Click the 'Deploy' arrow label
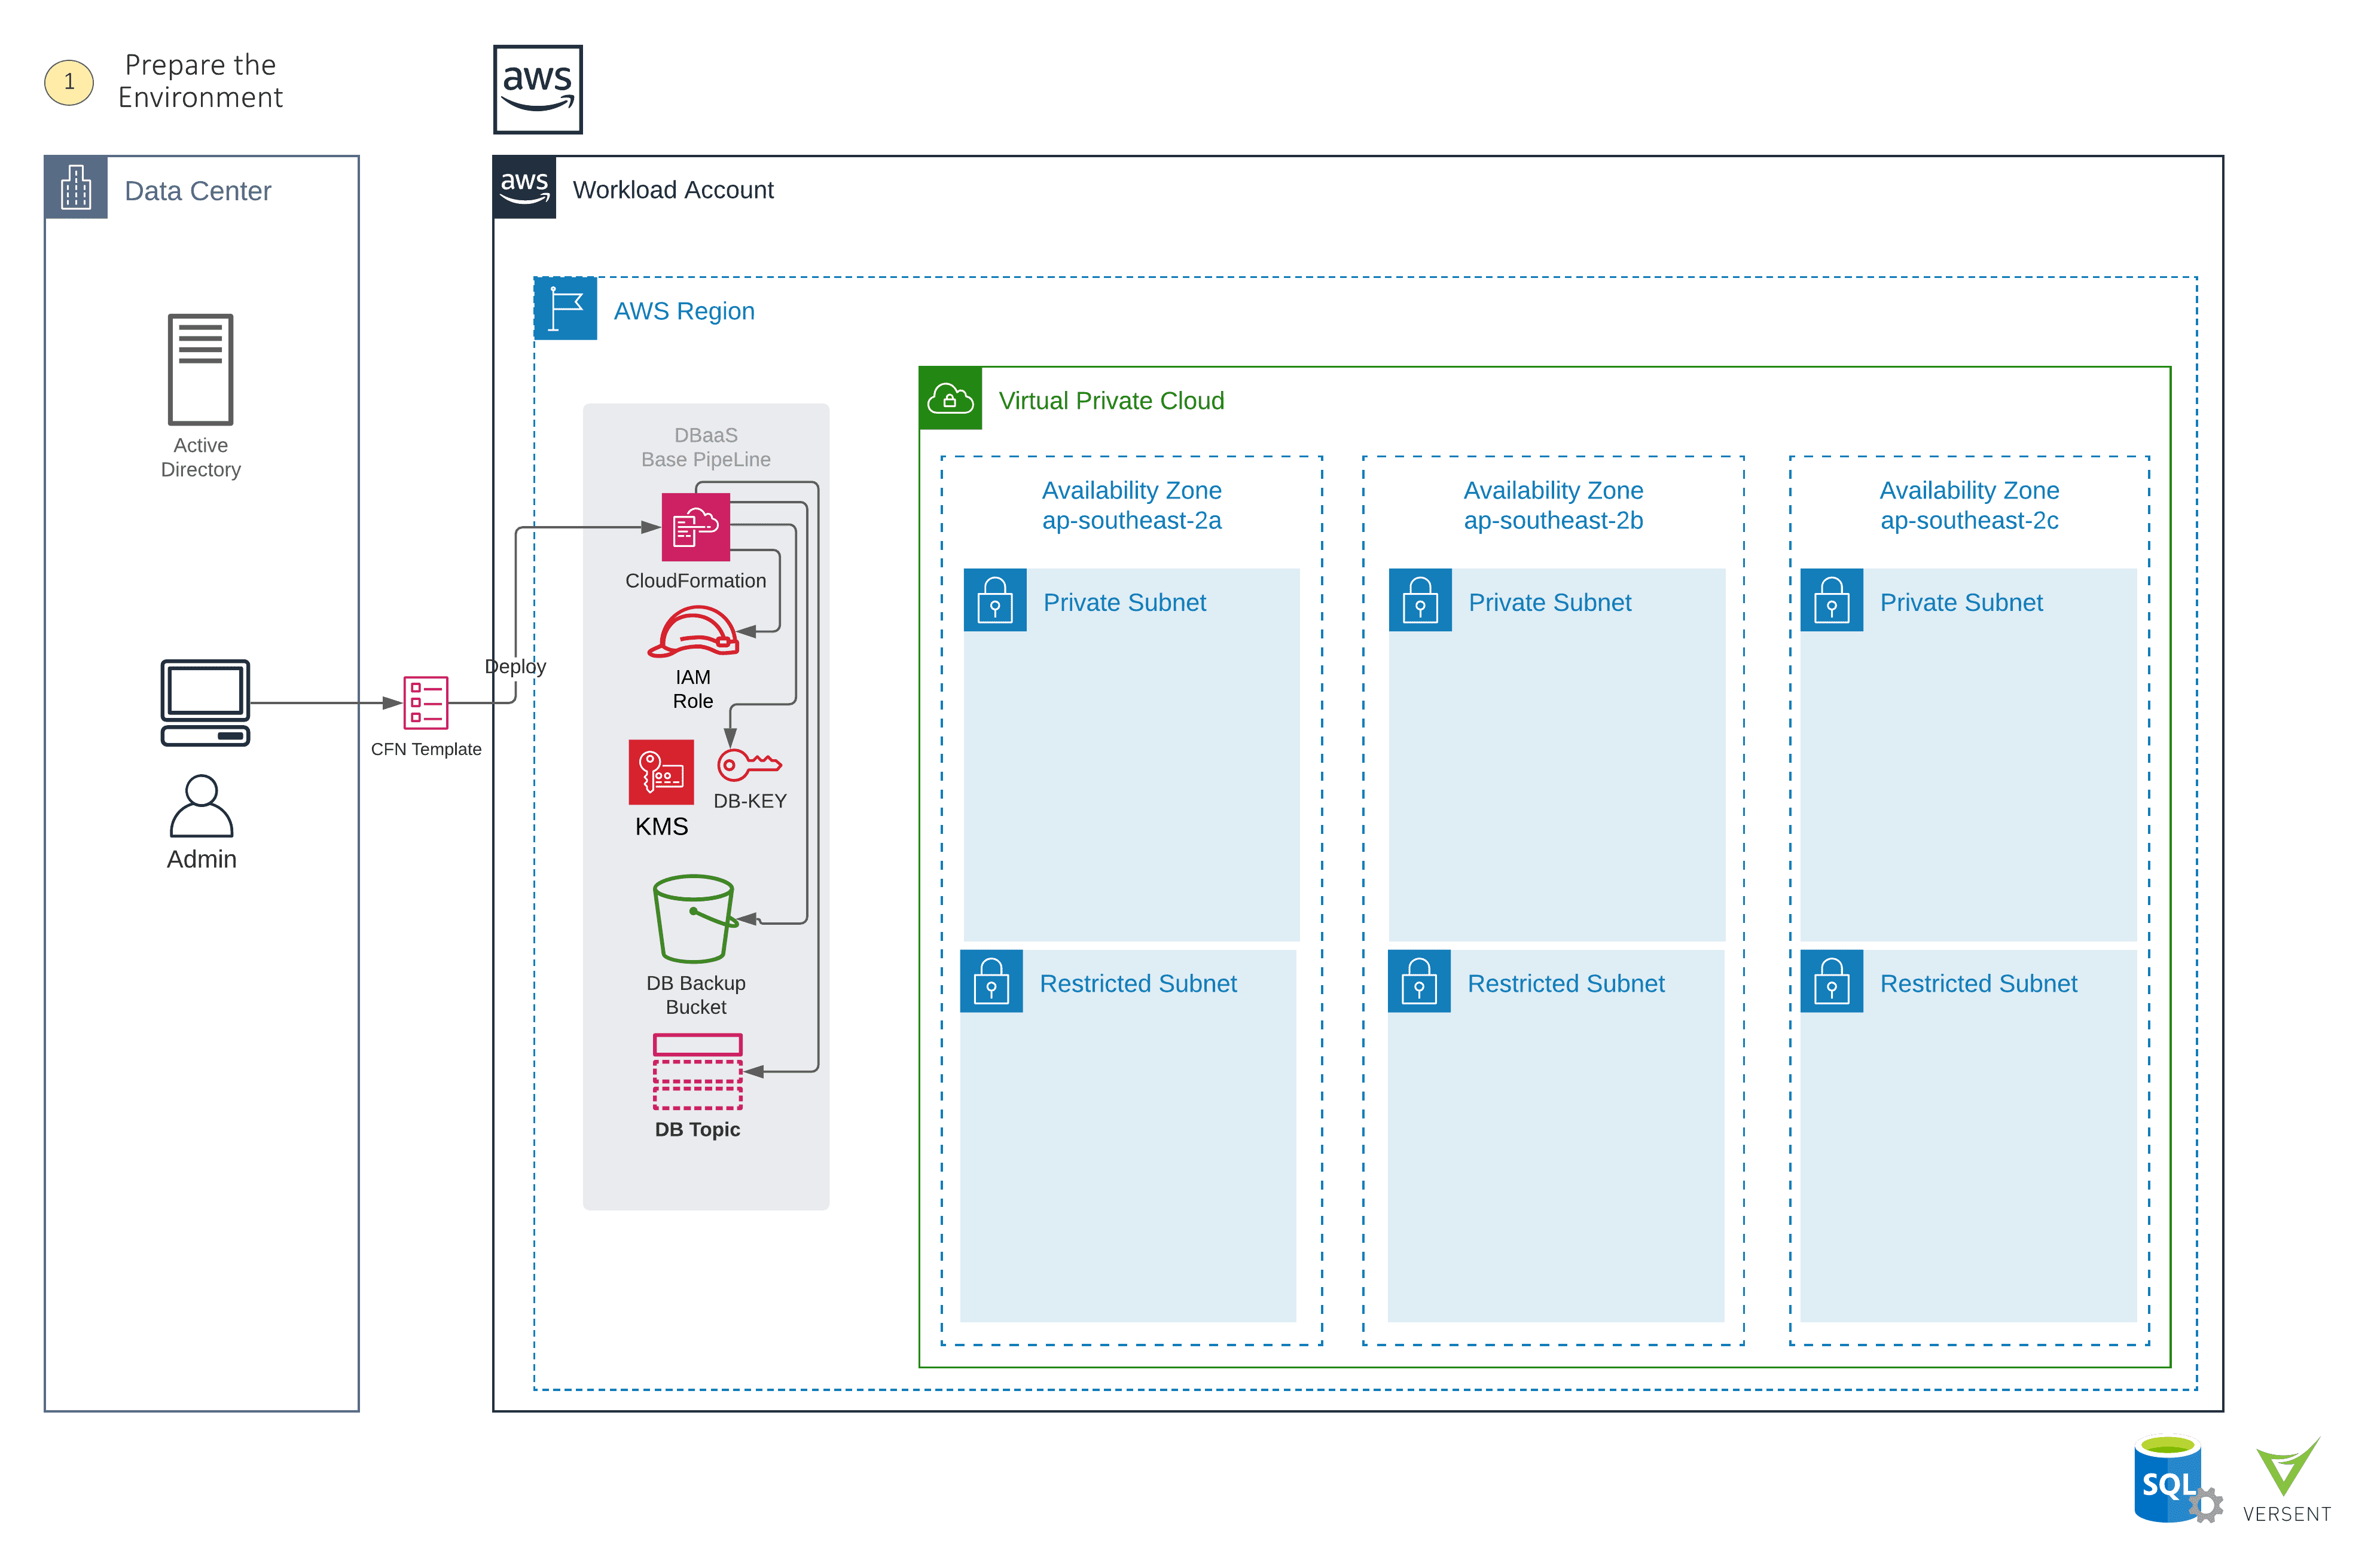Screen dimensions: 2377x1568 (x=515, y=666)
